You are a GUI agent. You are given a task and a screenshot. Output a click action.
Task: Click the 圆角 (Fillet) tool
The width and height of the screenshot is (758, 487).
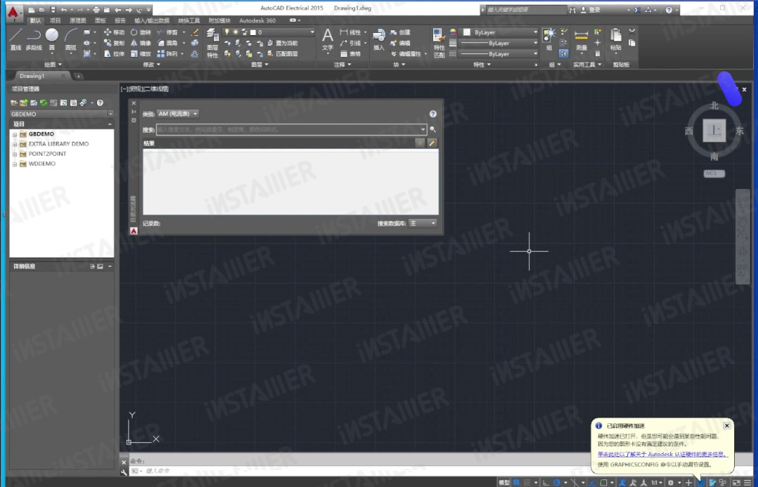click(x=167, y=43)
